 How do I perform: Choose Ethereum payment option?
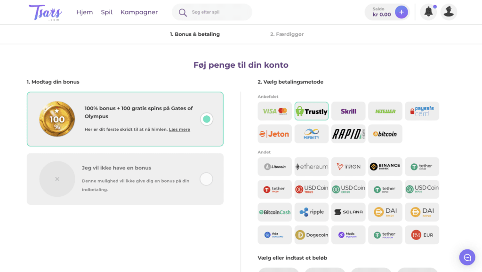pyautogui.click(x=312, y=167)
